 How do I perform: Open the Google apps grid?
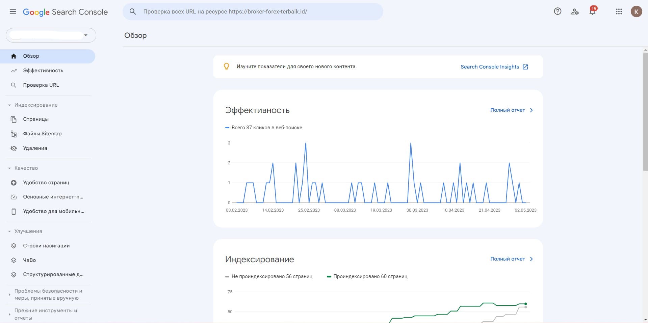point(619,11)
